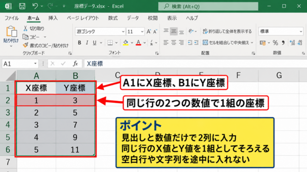Open the ページ レイアウト tab
The height and width of the screenshot is (172, 307).
pyautogui.click(x=83, y=18)
